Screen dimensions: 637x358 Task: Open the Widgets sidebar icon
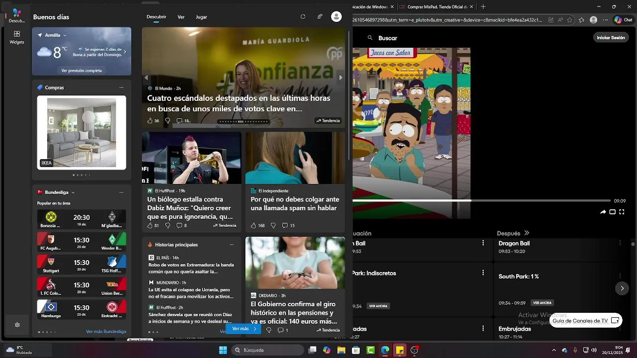pos(16,37)
